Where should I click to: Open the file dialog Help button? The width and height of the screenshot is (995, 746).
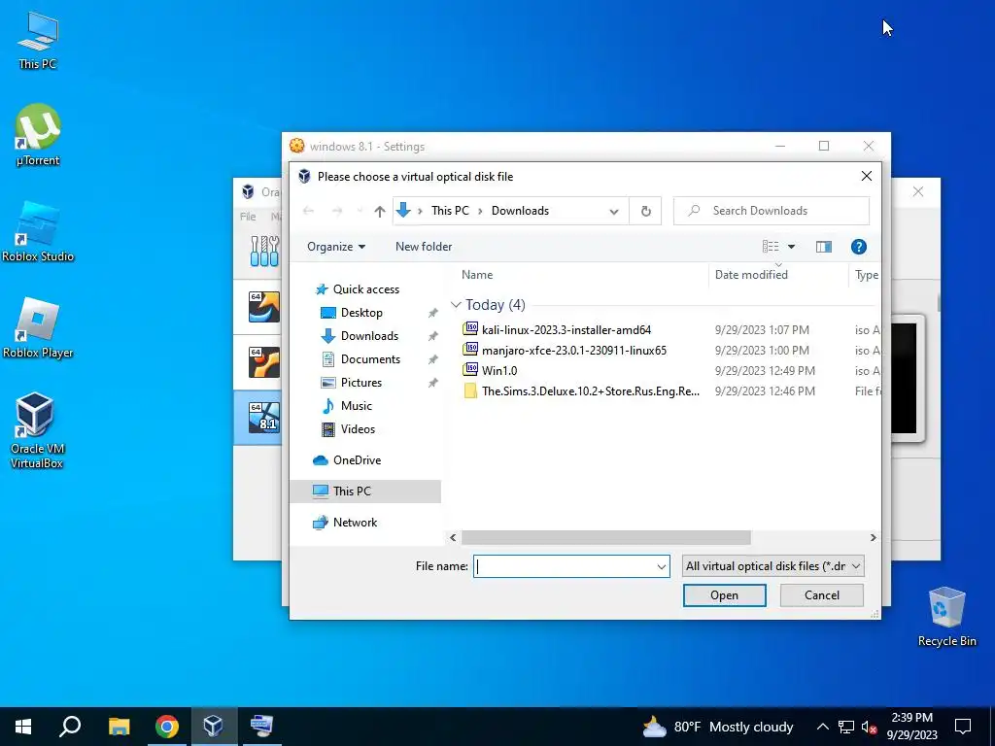click(x=859, y=247)
